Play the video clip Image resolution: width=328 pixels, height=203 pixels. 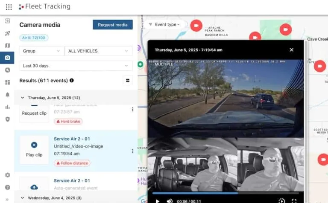[158, 201]
